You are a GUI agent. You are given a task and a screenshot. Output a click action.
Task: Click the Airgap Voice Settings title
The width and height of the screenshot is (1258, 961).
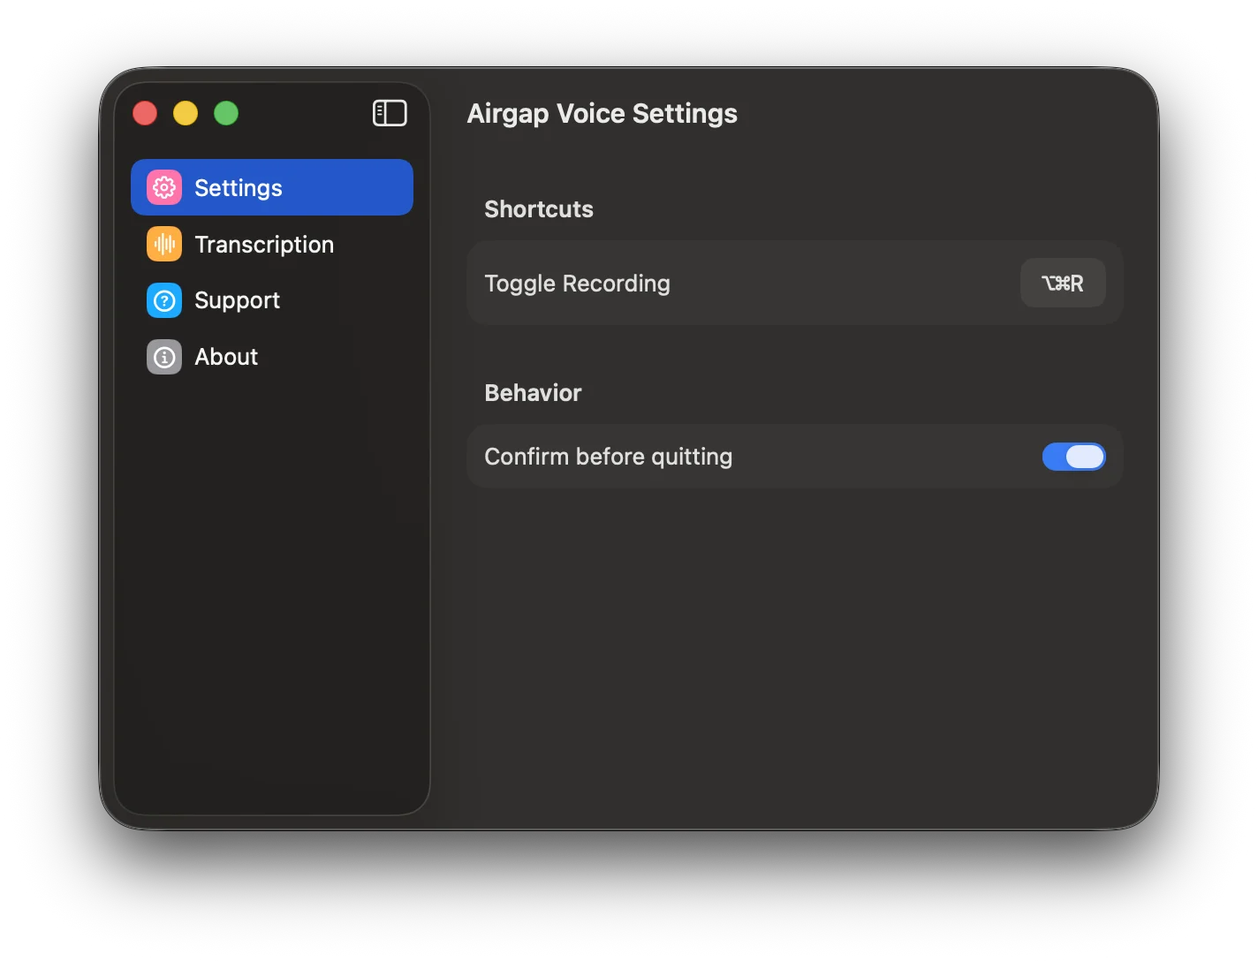pos(602,113)
